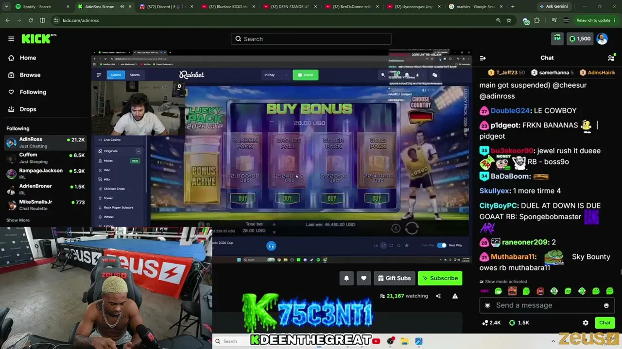Viewport: 622px width, 349px height.
Task: Select the Sports tab in Rainbet
Action: coord(135,75)
